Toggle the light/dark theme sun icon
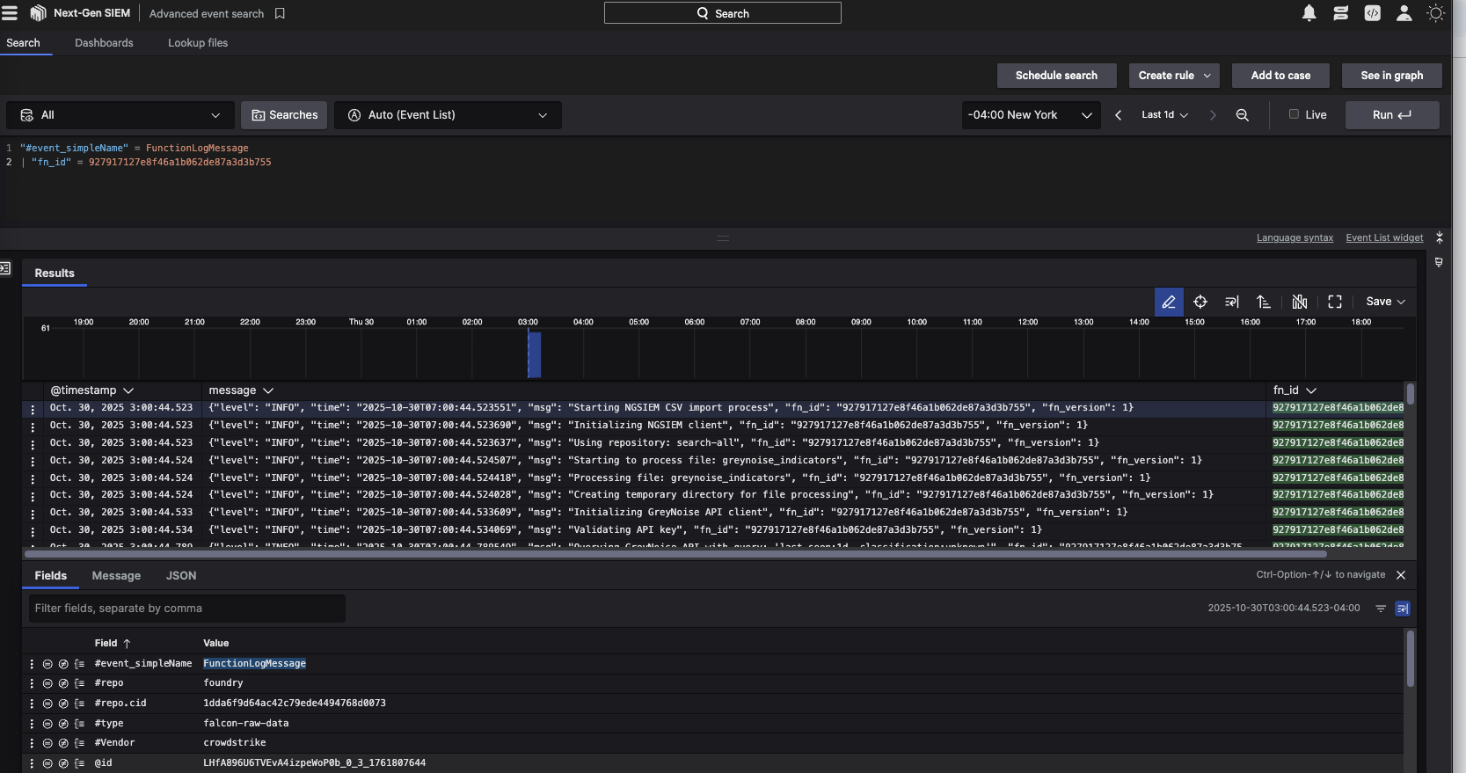Image resolution: width=1466 pixels, height=773 pixels. 1435,13
